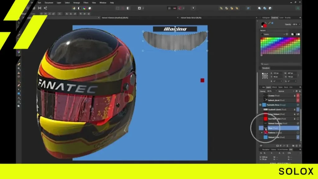Choose the white swatch beside the Colors palette
The height and width of the screenshot is (179, 318).
(x=298, y=34)
